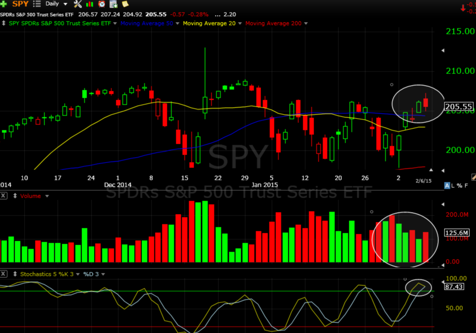The height and width of the screenshot is (333, 476).
Task: Expand Stochastics %K dropdown arrow
Action: tap(78, 274)
